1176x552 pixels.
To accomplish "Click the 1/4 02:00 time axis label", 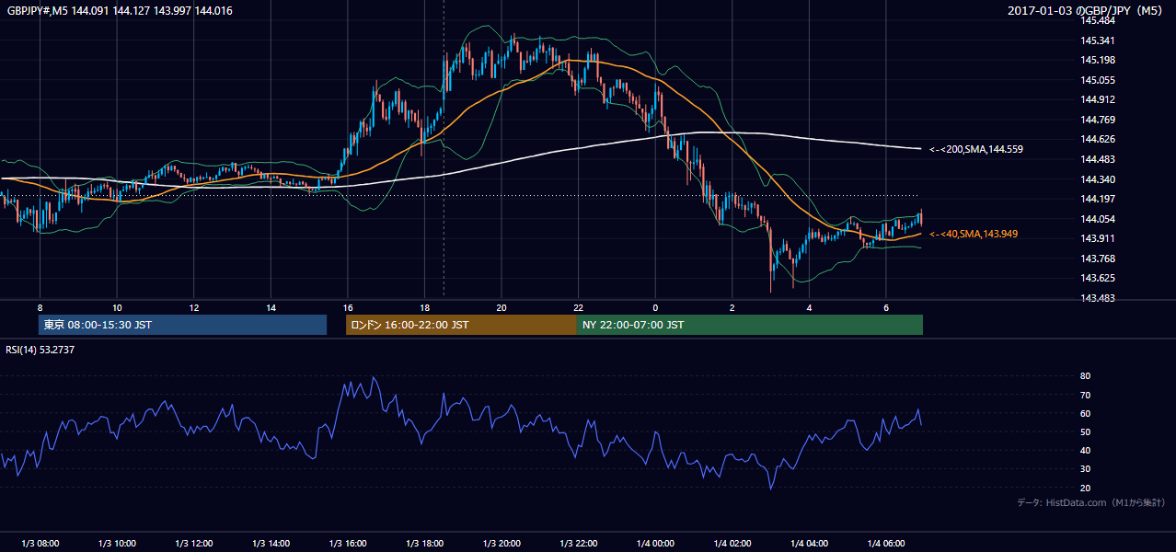I will tap(732, 544).
